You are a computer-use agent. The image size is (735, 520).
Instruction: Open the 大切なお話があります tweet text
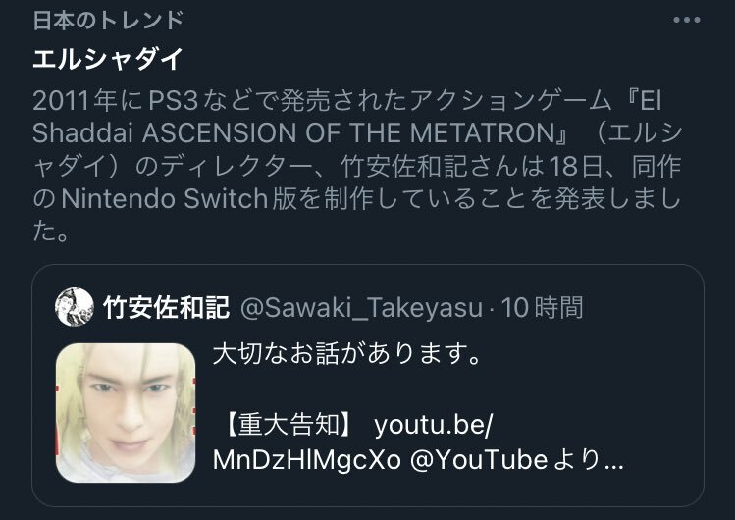[347, 354]
